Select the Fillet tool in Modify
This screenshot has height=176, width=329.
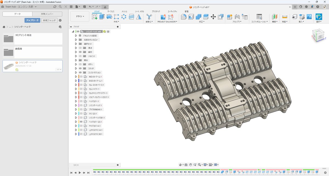pyautogui.click(x=184, y=17)
